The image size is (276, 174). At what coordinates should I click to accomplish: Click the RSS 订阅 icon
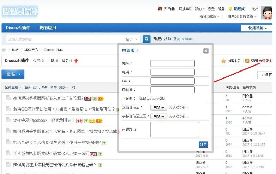point(247,61)
